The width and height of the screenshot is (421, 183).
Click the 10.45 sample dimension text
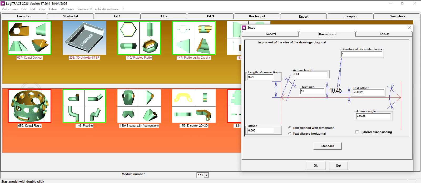click(x=336, y=90)
